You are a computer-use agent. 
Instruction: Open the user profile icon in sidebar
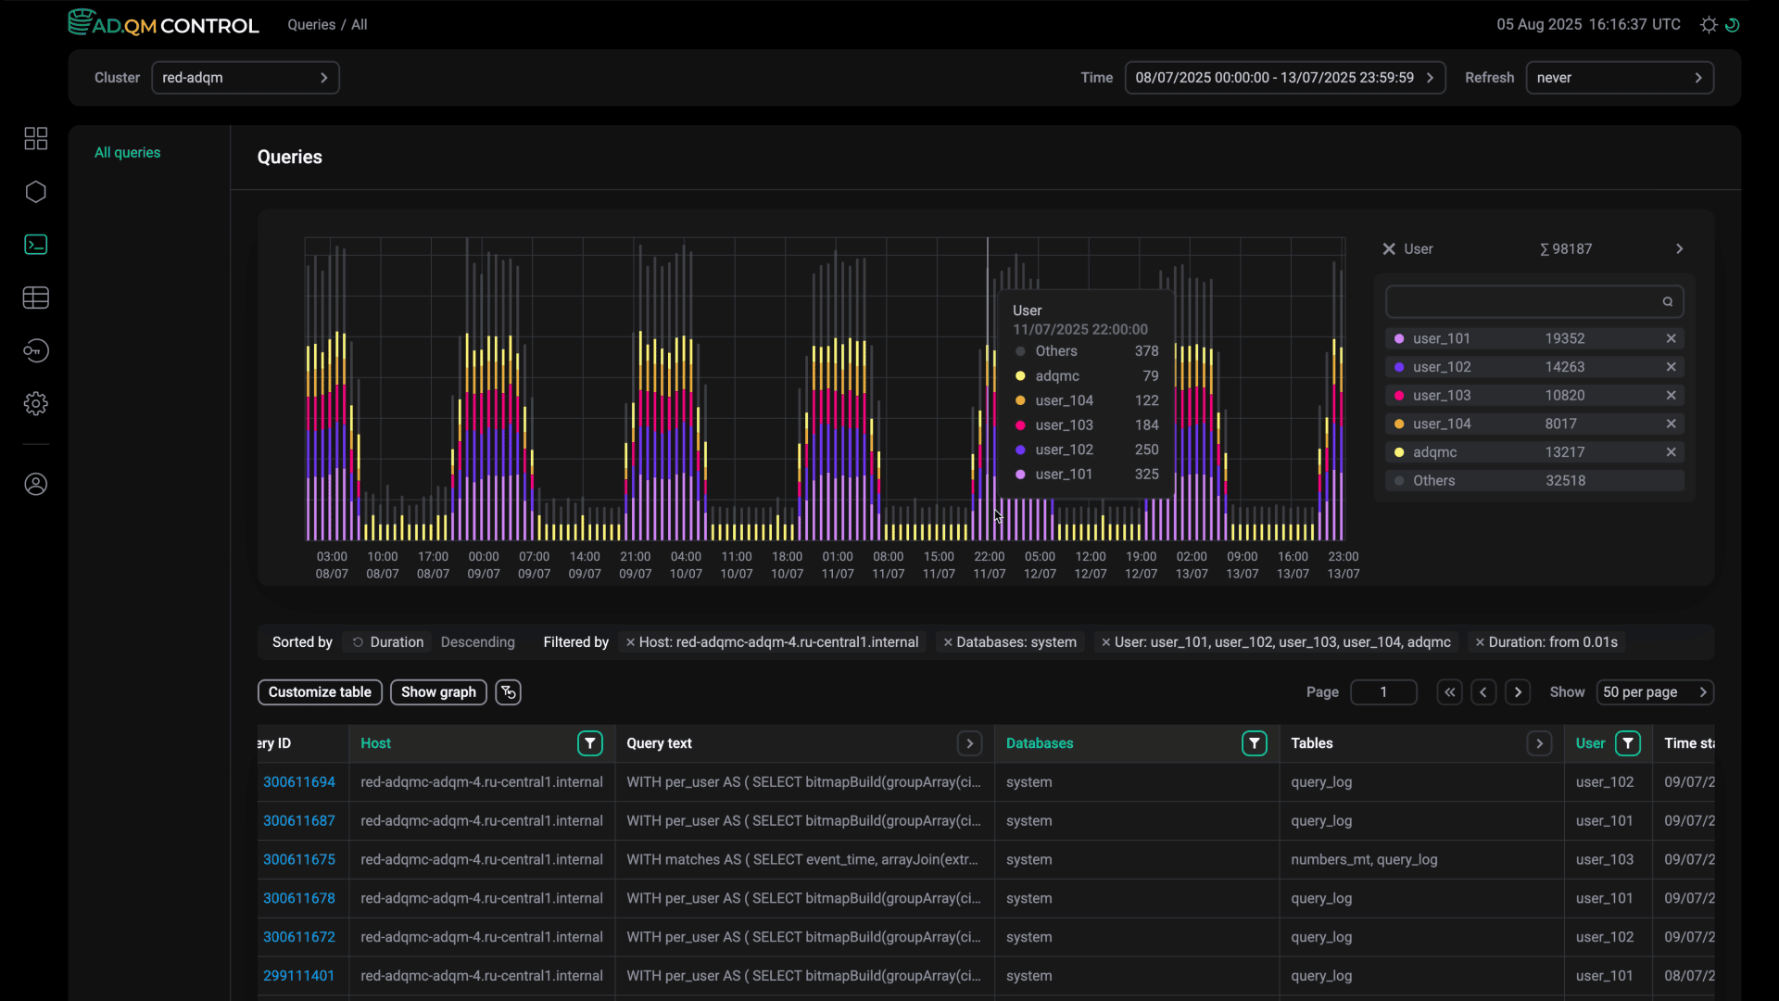(35, 485)
